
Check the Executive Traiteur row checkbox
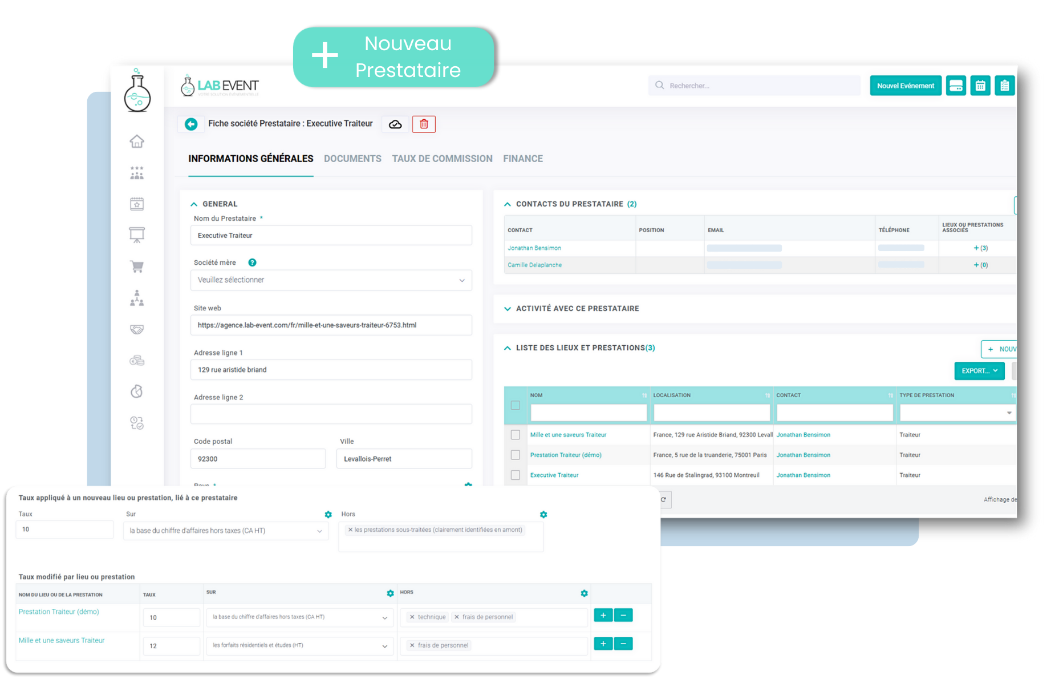516,475
